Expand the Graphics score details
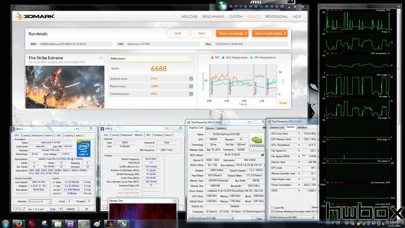Image resolution: width=405 pixels, height=228 pixels. [191, 79]
